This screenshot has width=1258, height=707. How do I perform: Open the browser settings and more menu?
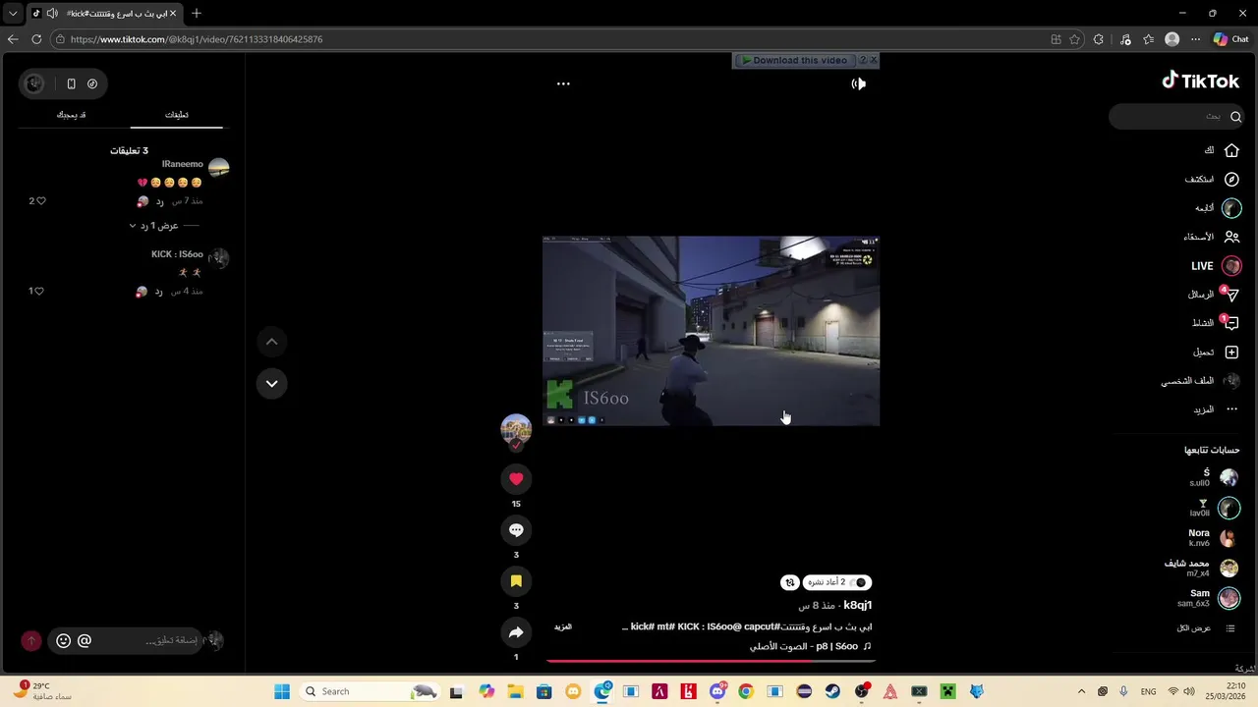pyautogui.click(x=1196, y=39)
